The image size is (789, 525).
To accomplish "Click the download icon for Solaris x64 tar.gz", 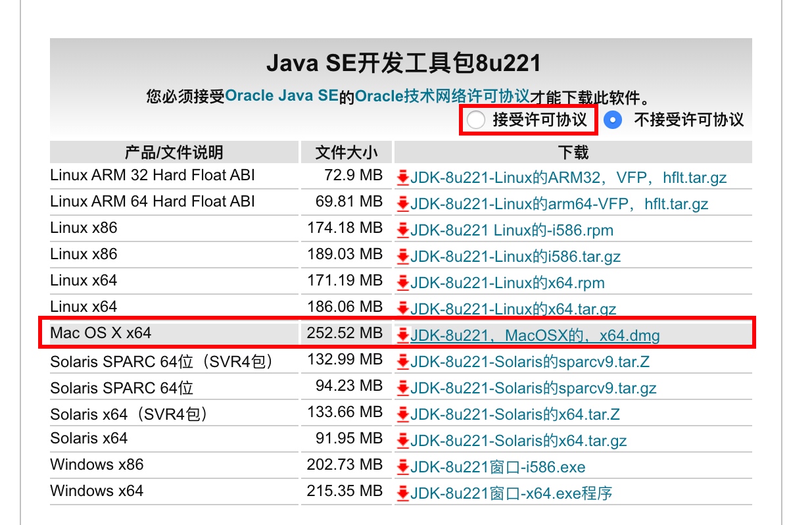I will [x=404, y=439].
